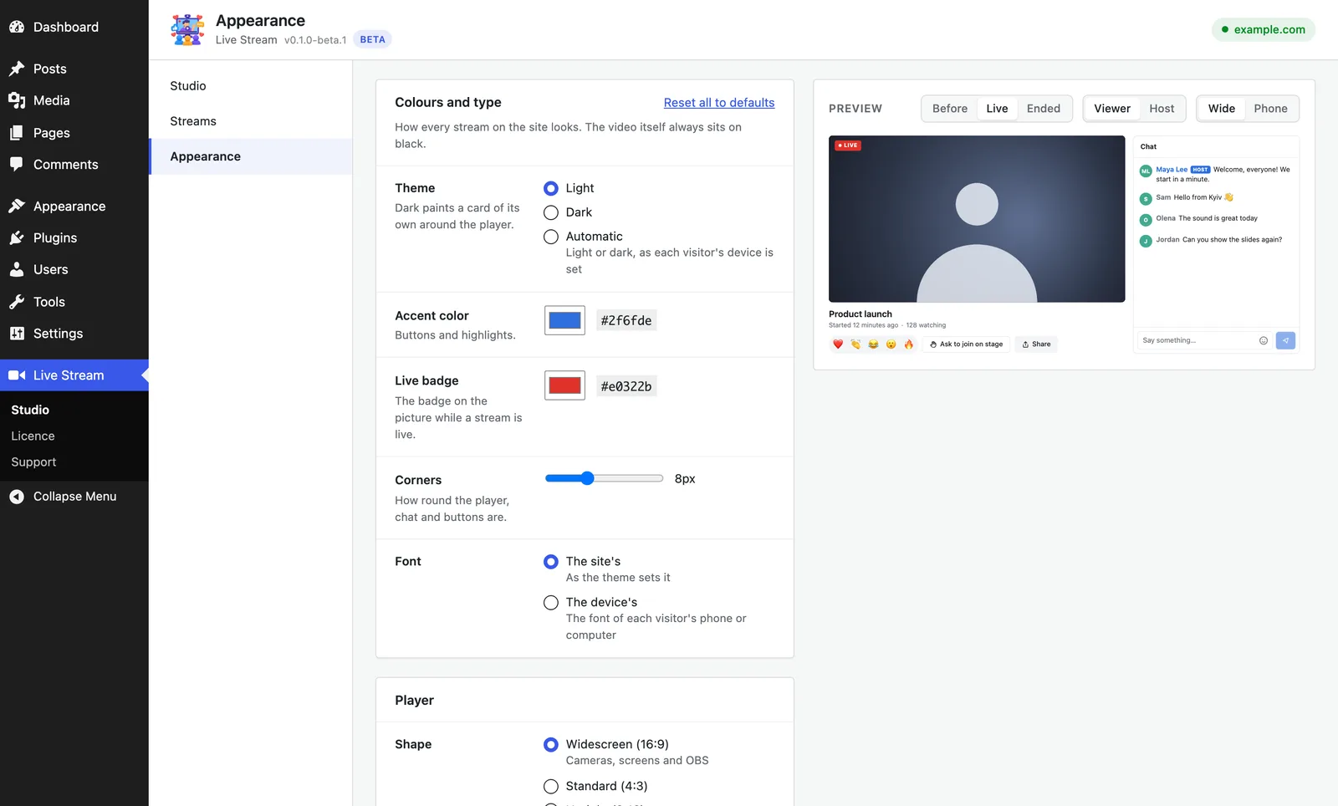This screenshot has width=1338, height=806.
Task: Send the laughing face reaction
Action: [873, 344]
